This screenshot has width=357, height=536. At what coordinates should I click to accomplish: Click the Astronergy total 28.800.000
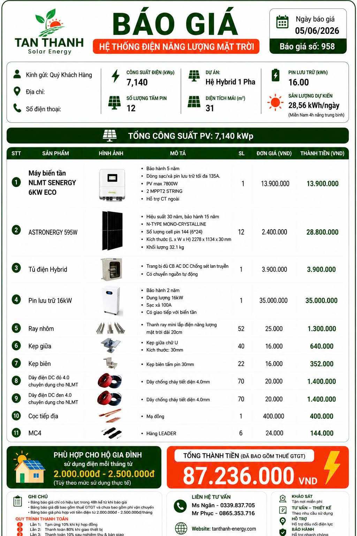coord(322,232)
